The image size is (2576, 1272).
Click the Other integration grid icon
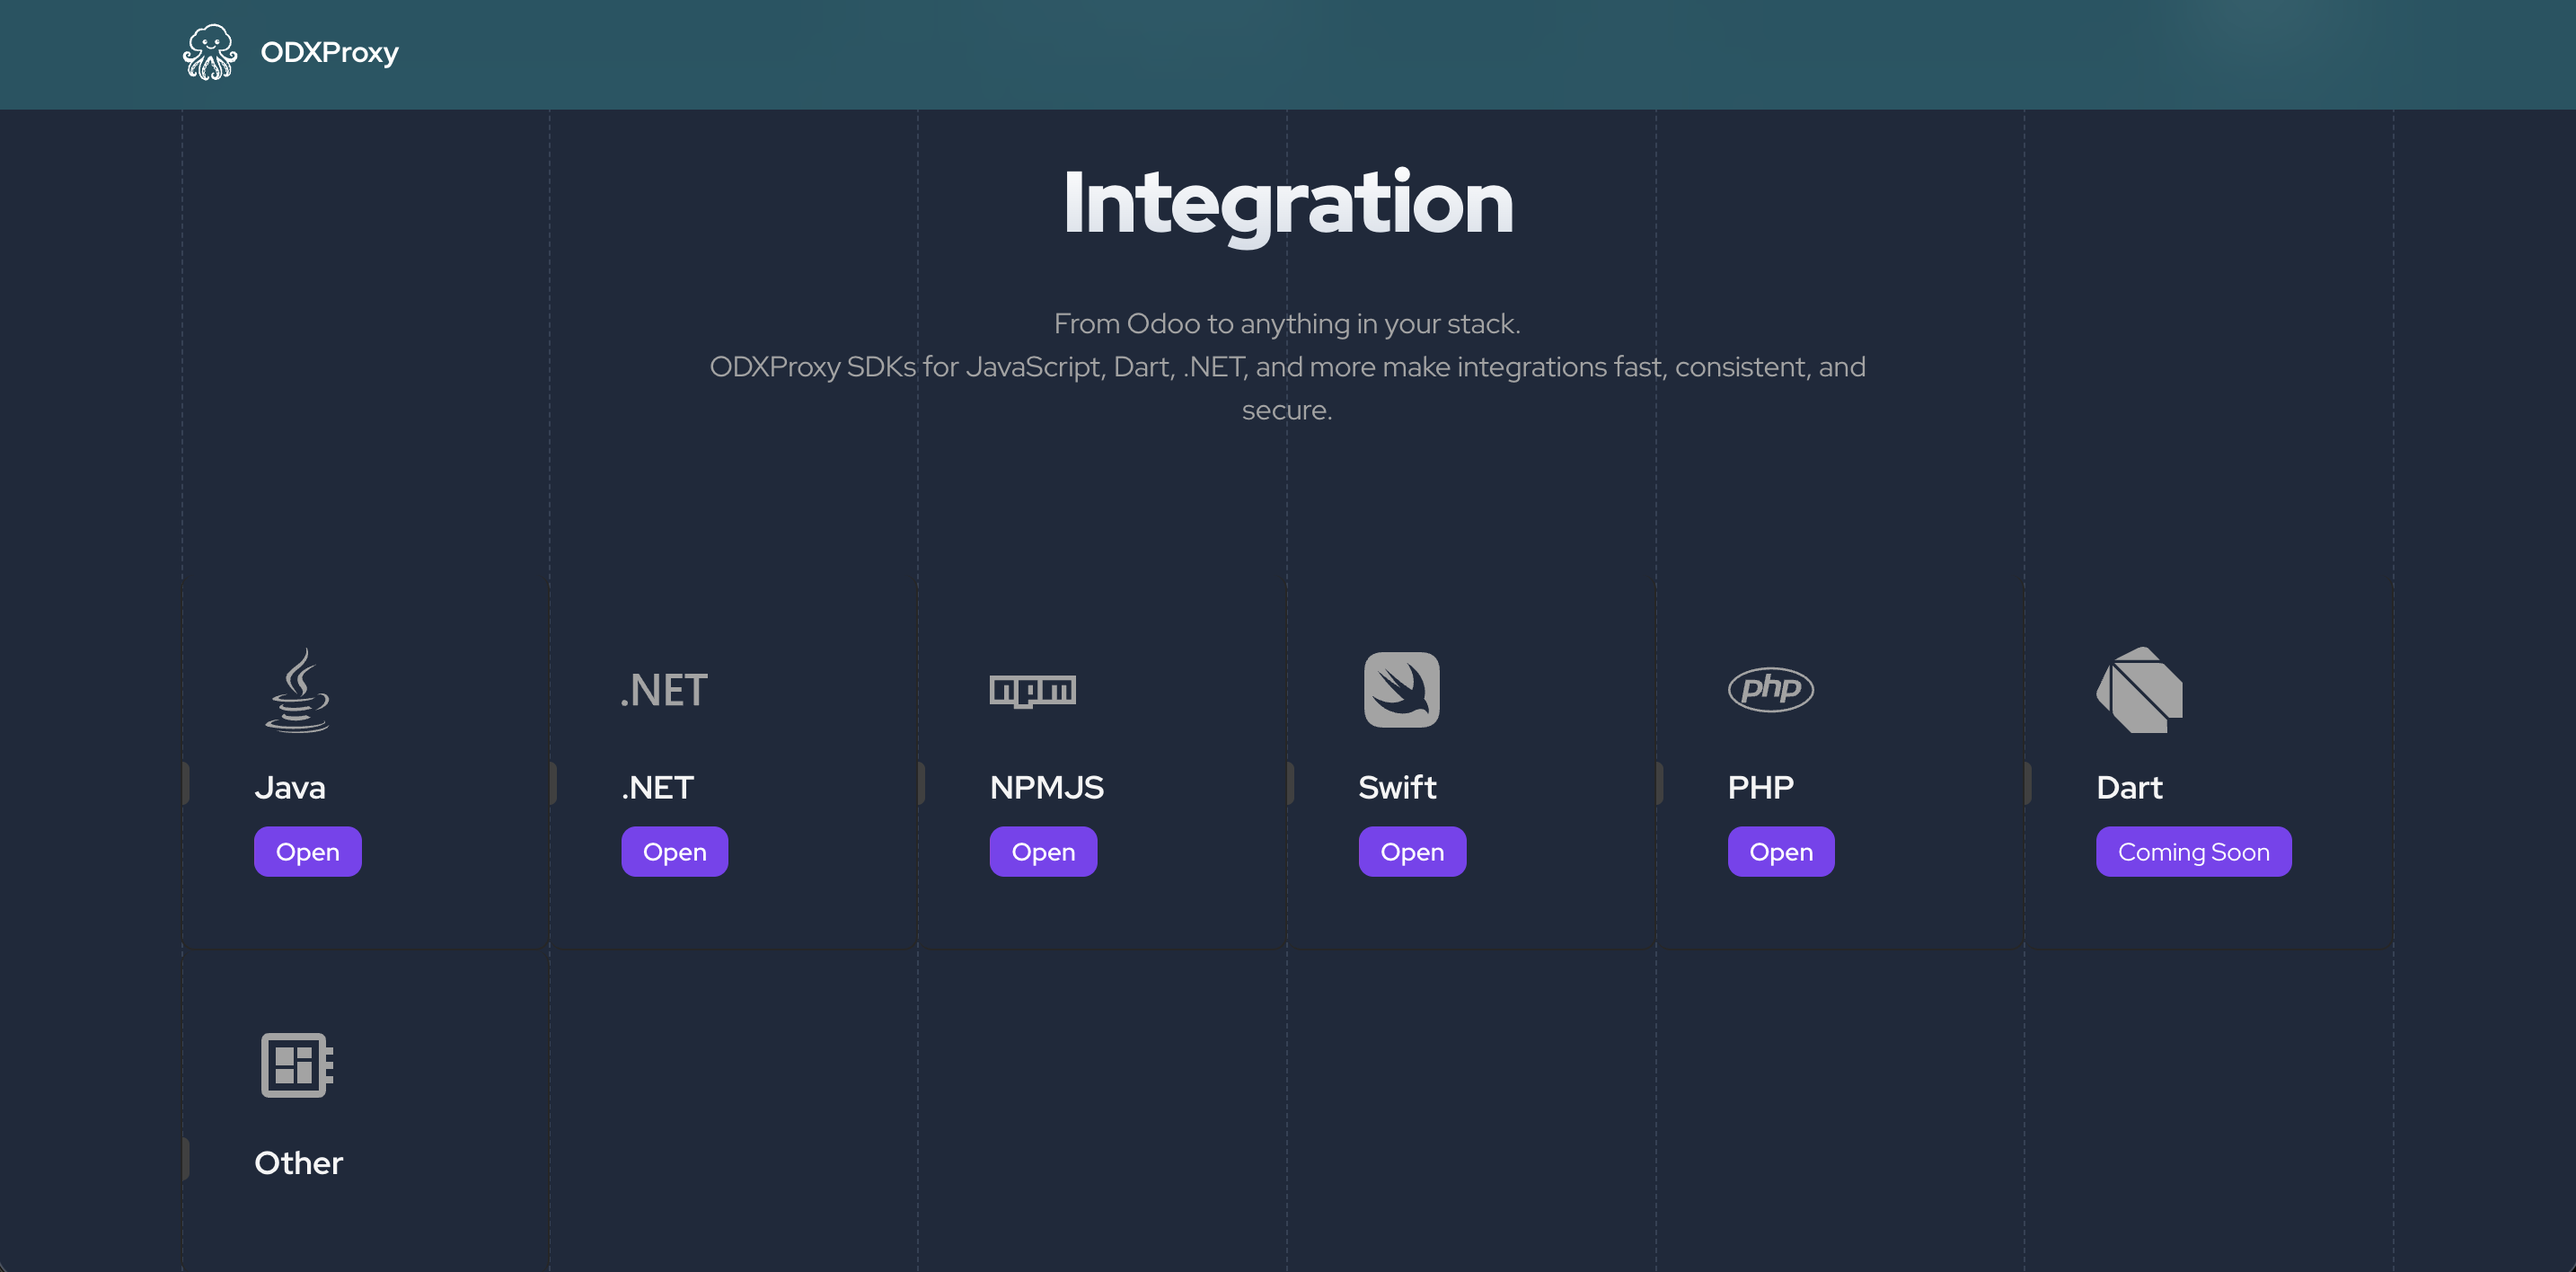point(295,1064)
